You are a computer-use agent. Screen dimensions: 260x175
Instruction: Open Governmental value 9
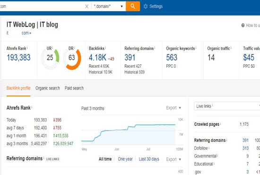pyautogui.click(x=247, y=156)
